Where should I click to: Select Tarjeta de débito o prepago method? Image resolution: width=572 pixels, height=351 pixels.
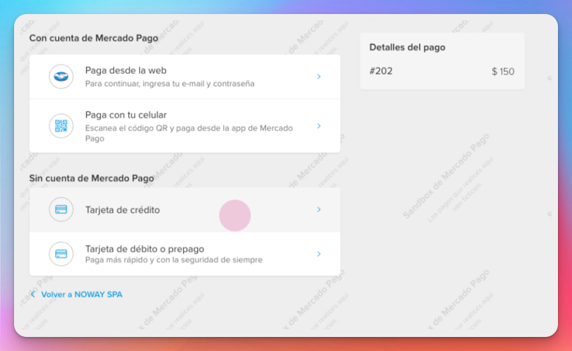[185, 254]
